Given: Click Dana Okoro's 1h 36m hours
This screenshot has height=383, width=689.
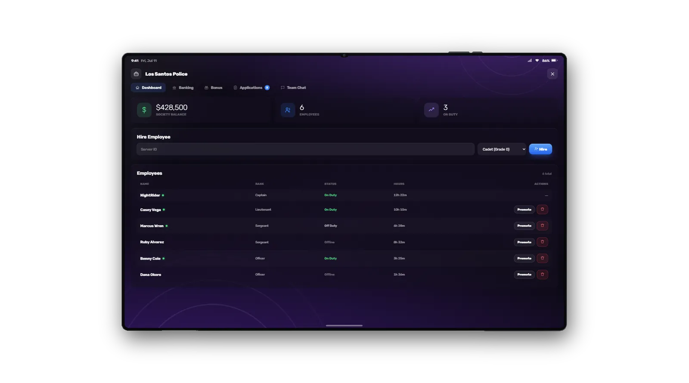Looking at the screenshot, I should [399, 274].
